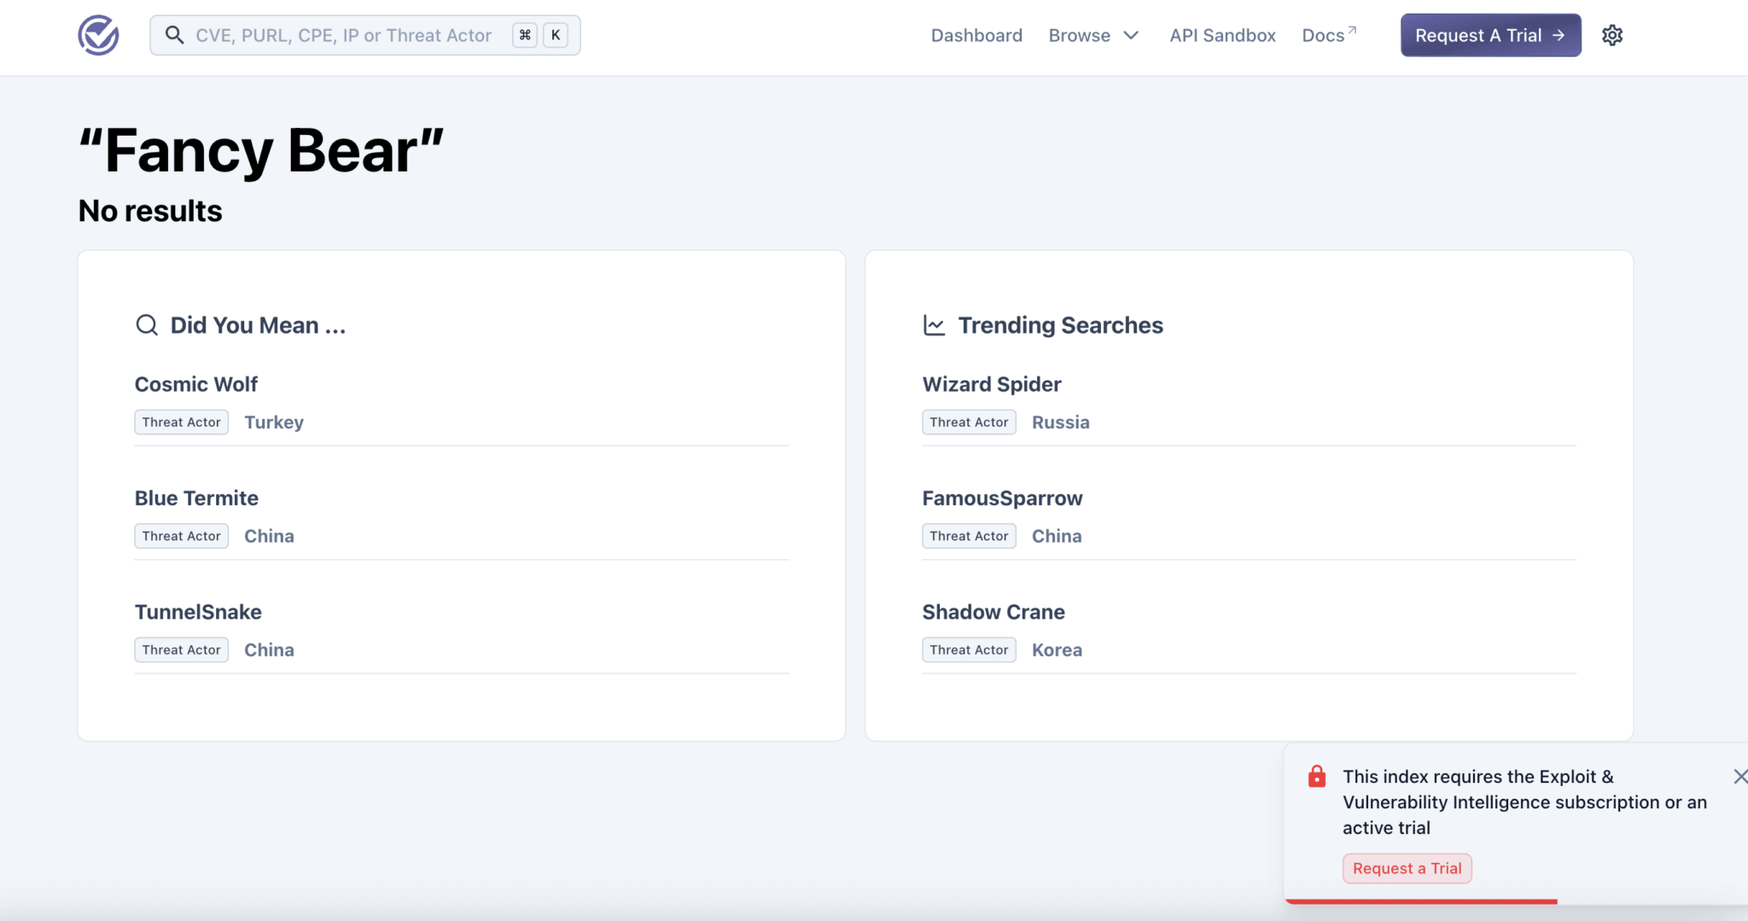Open the Blue Termite threat actor

coord(196,498)
